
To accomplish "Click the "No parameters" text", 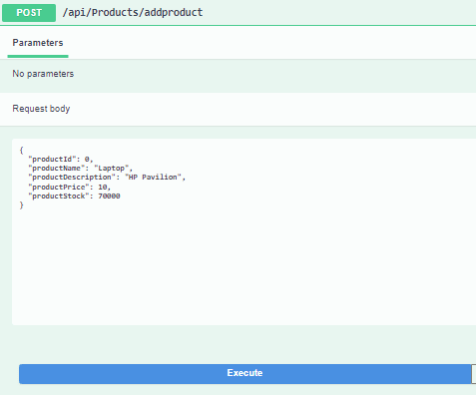I will (43, 74).
